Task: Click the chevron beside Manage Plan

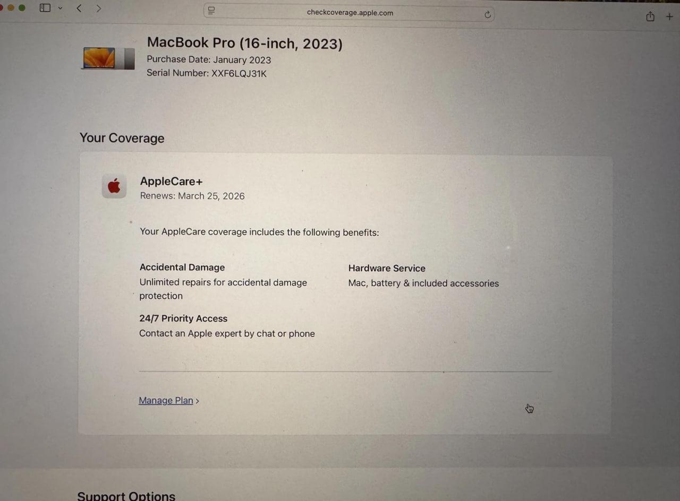Action: pos(197,401)
